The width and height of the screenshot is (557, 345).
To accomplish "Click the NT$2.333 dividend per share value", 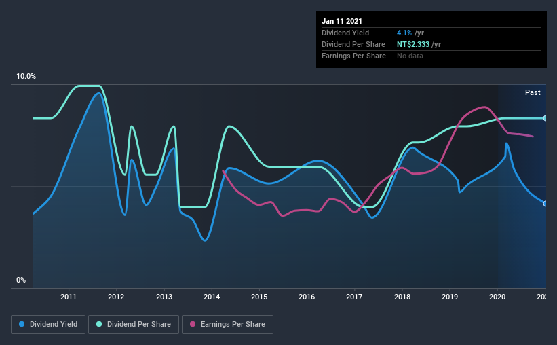I will coord(413,44).
